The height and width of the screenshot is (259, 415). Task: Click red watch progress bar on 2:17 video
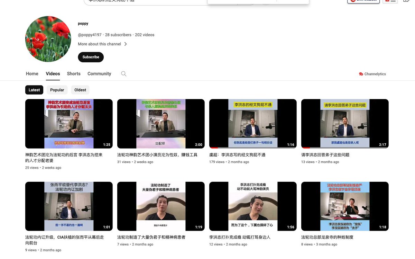coord(306,148)
